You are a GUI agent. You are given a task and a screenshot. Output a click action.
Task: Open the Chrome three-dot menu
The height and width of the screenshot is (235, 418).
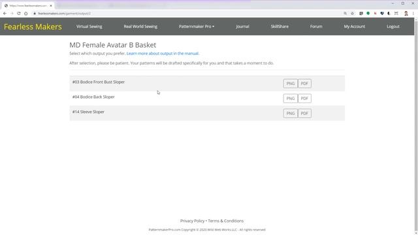click(413, 13)
